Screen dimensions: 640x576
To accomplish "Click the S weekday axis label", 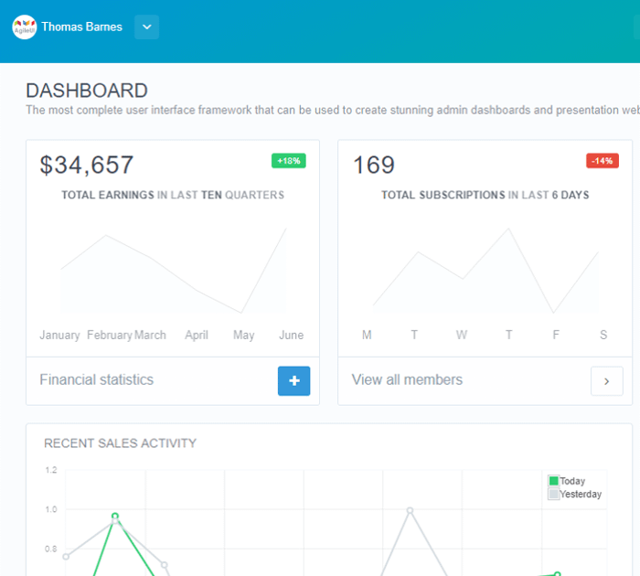I will coord(603,336).
